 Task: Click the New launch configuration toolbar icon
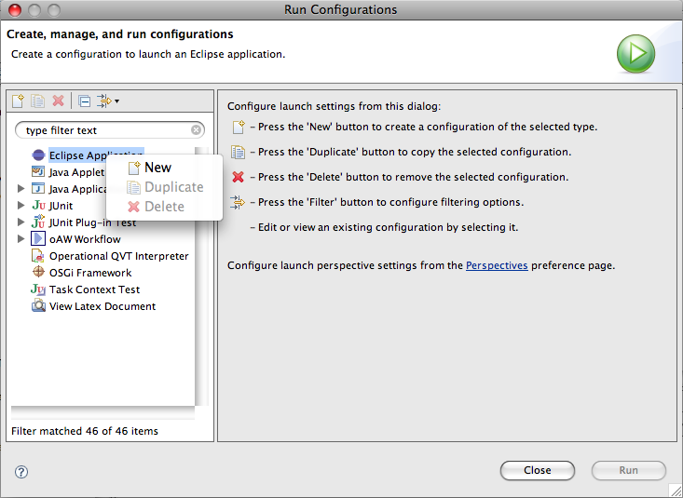[x=18, y=101]
